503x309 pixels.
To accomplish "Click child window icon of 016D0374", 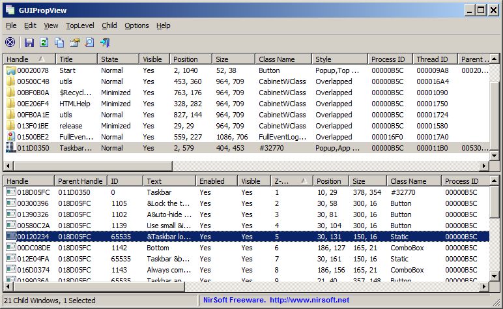I will (11, 269).
